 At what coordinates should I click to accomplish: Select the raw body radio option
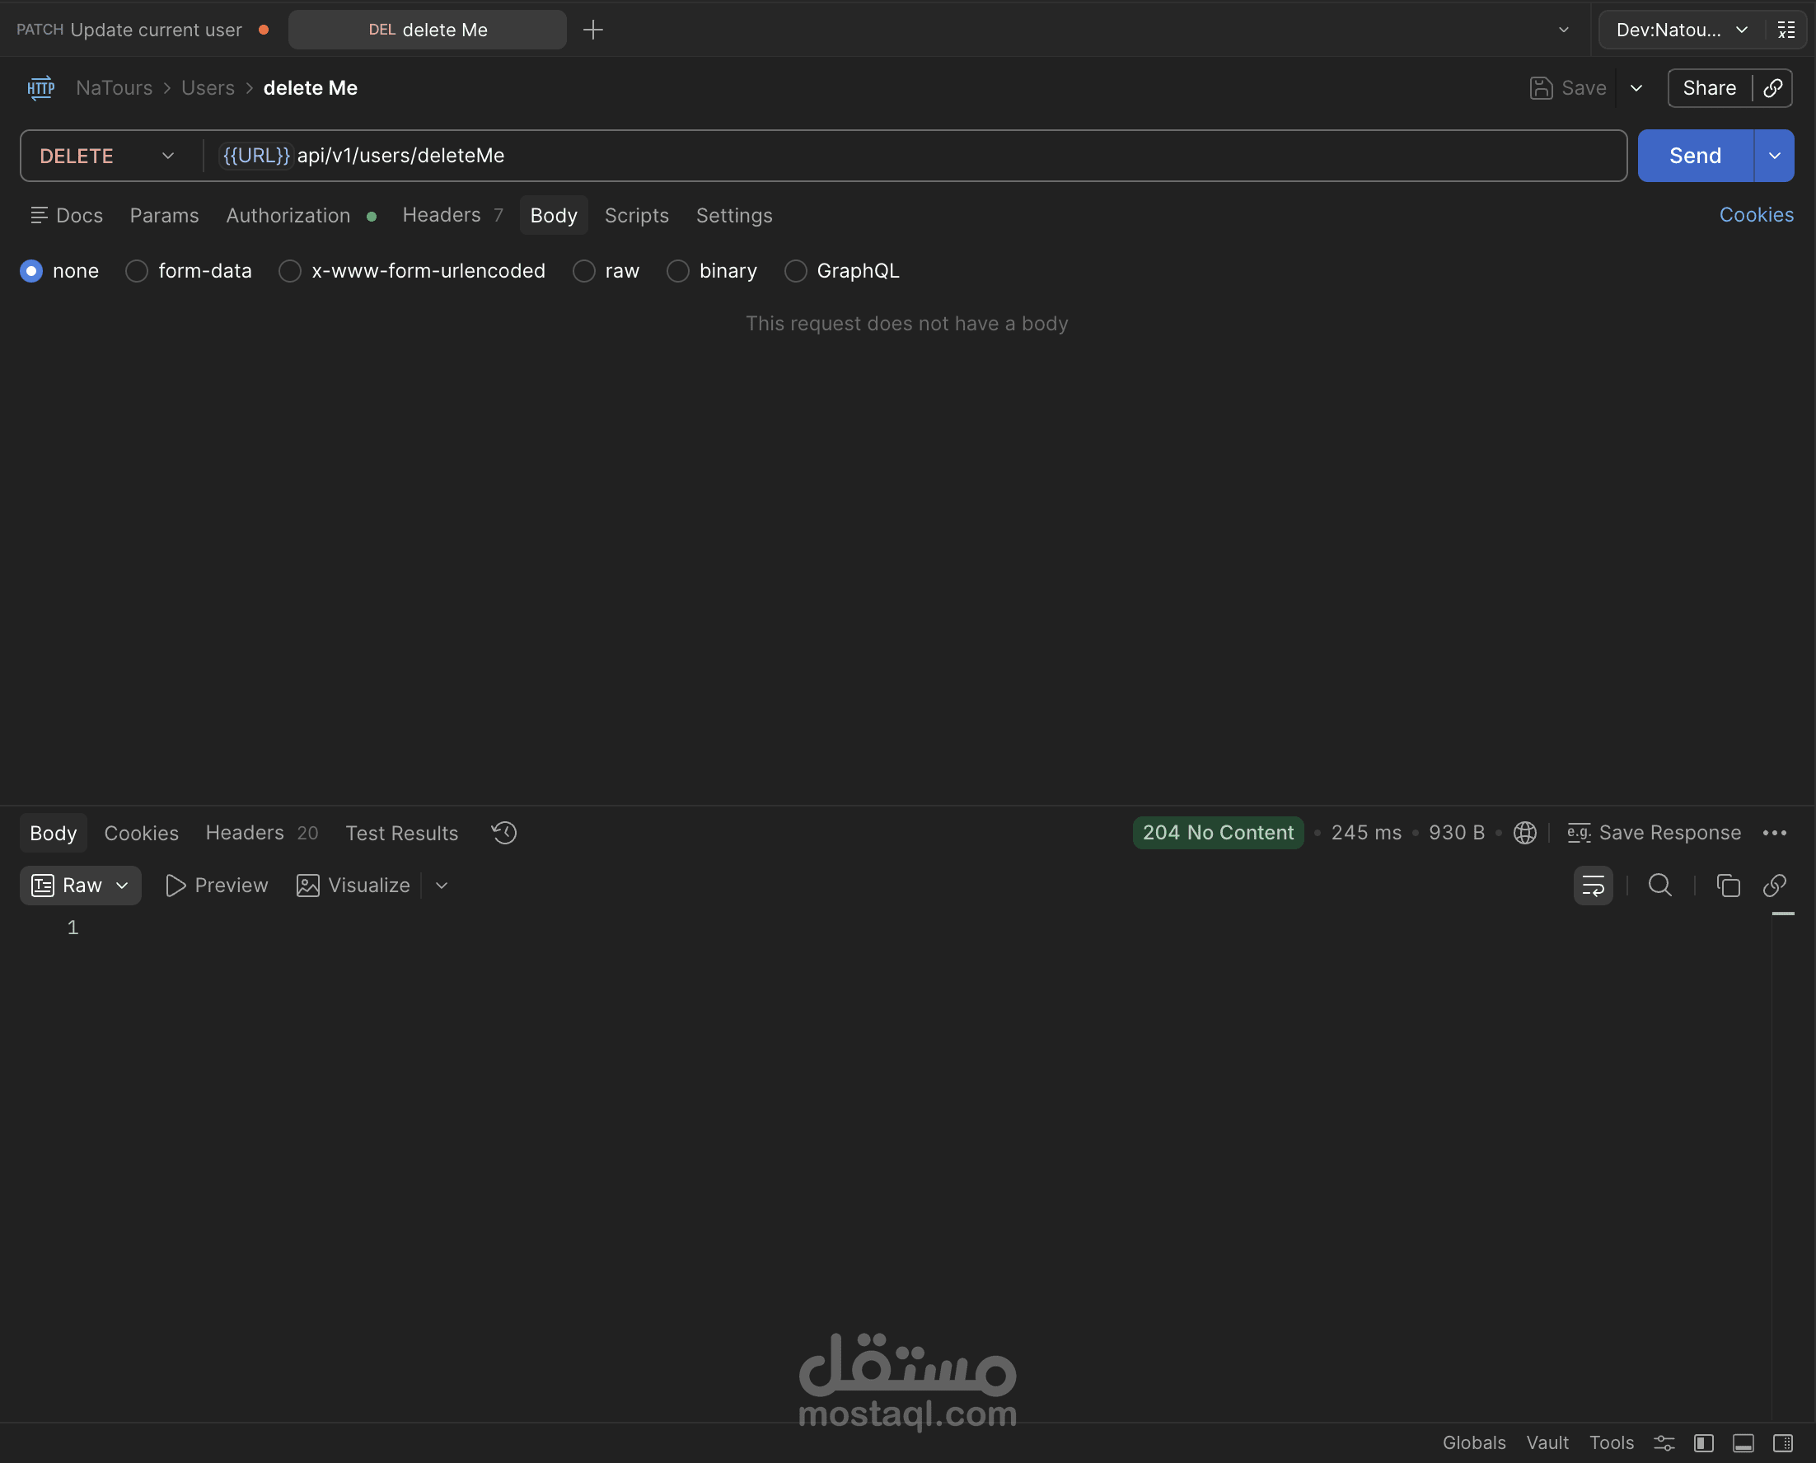tap(583, 270)
